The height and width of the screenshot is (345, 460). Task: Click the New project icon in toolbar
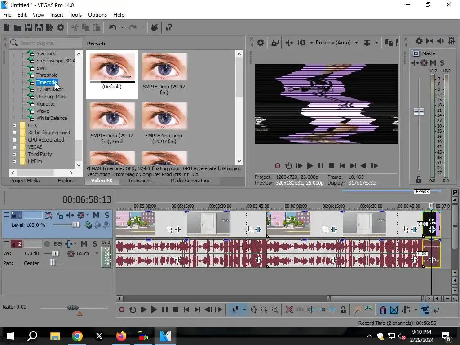point(7,27)
